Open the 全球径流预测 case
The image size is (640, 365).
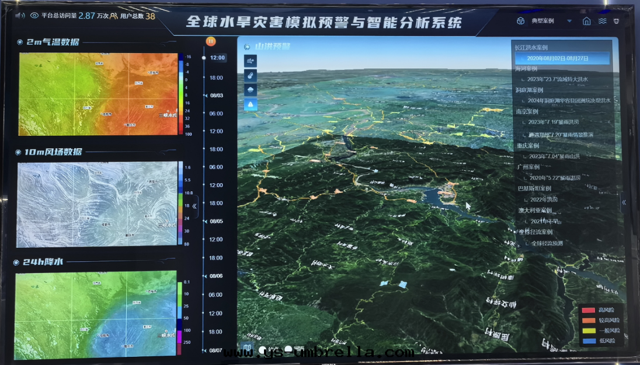pos(547,243)
